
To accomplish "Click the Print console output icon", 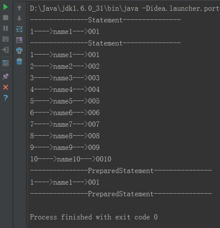I will coord(19,51).
